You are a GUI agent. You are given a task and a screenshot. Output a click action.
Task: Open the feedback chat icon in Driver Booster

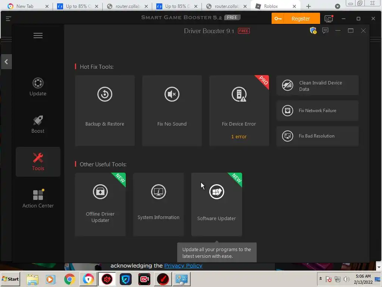(325, 31)
